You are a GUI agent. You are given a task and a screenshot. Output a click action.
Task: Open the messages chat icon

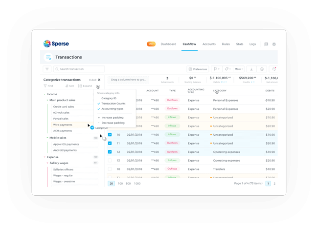pos(266,44)
